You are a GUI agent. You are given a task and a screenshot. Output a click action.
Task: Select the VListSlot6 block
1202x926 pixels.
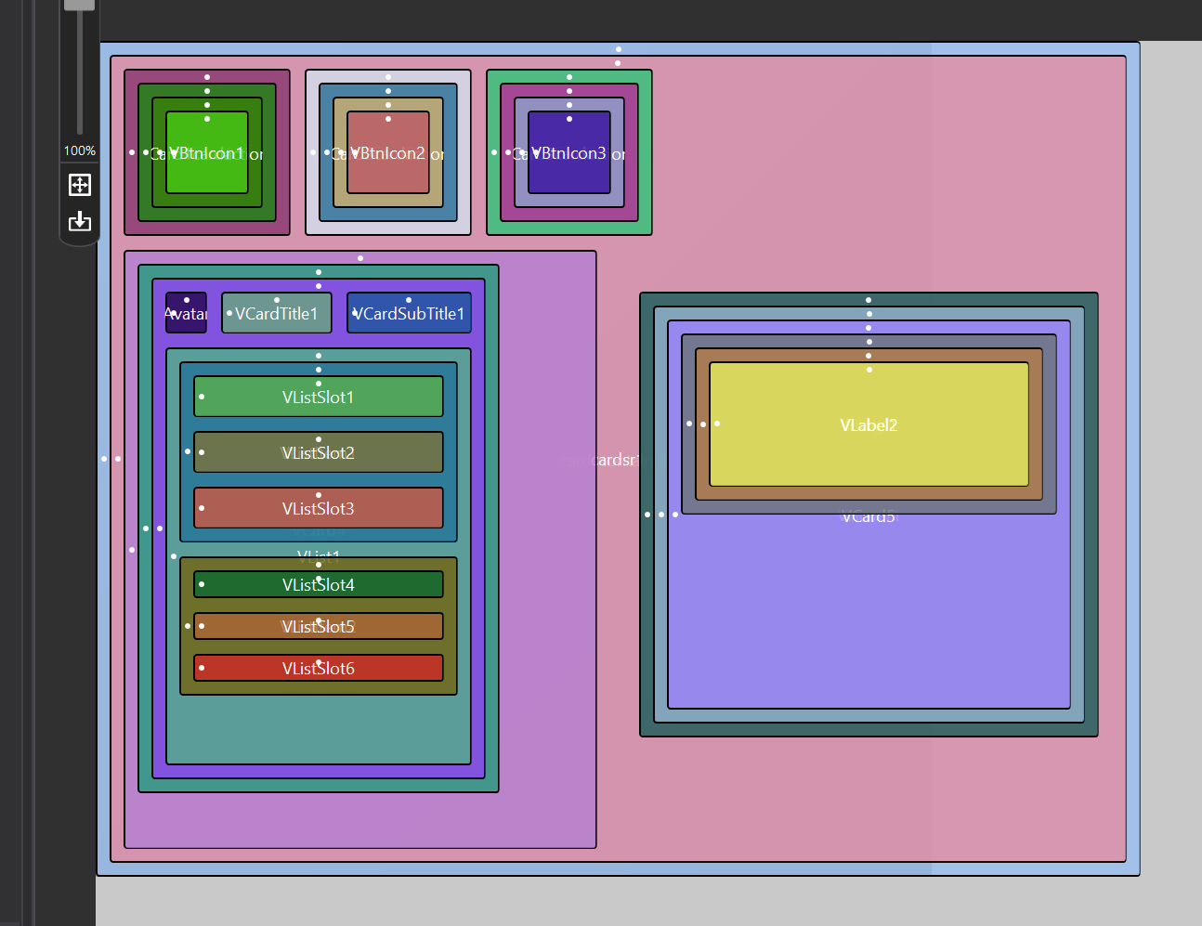pyautogui.click(x=319, y=668)
